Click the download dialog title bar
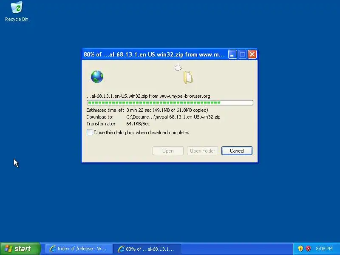 click(154, 54)
